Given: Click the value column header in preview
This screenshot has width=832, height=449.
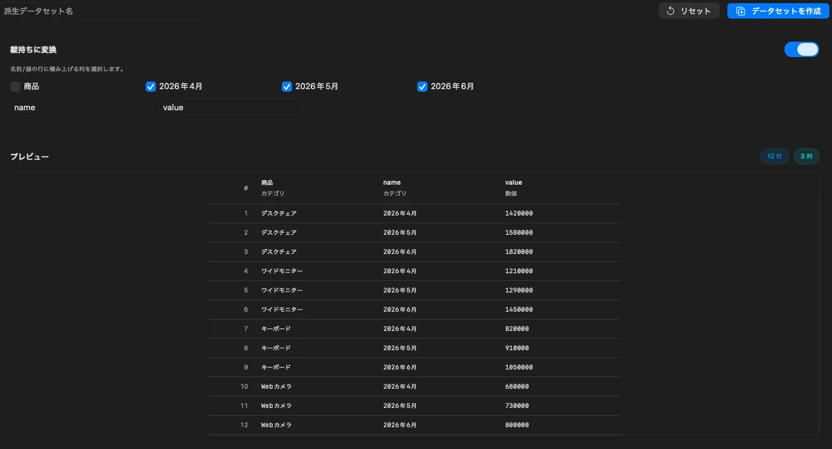Looking at the screenshot, I should 514,183.
